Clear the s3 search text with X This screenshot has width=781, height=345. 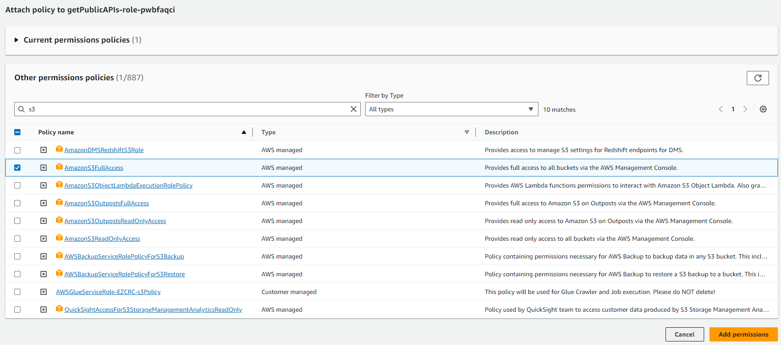point(353,109)
